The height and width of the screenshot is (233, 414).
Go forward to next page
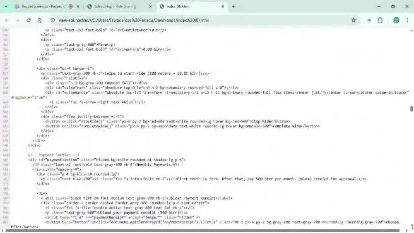coord(17,20)
